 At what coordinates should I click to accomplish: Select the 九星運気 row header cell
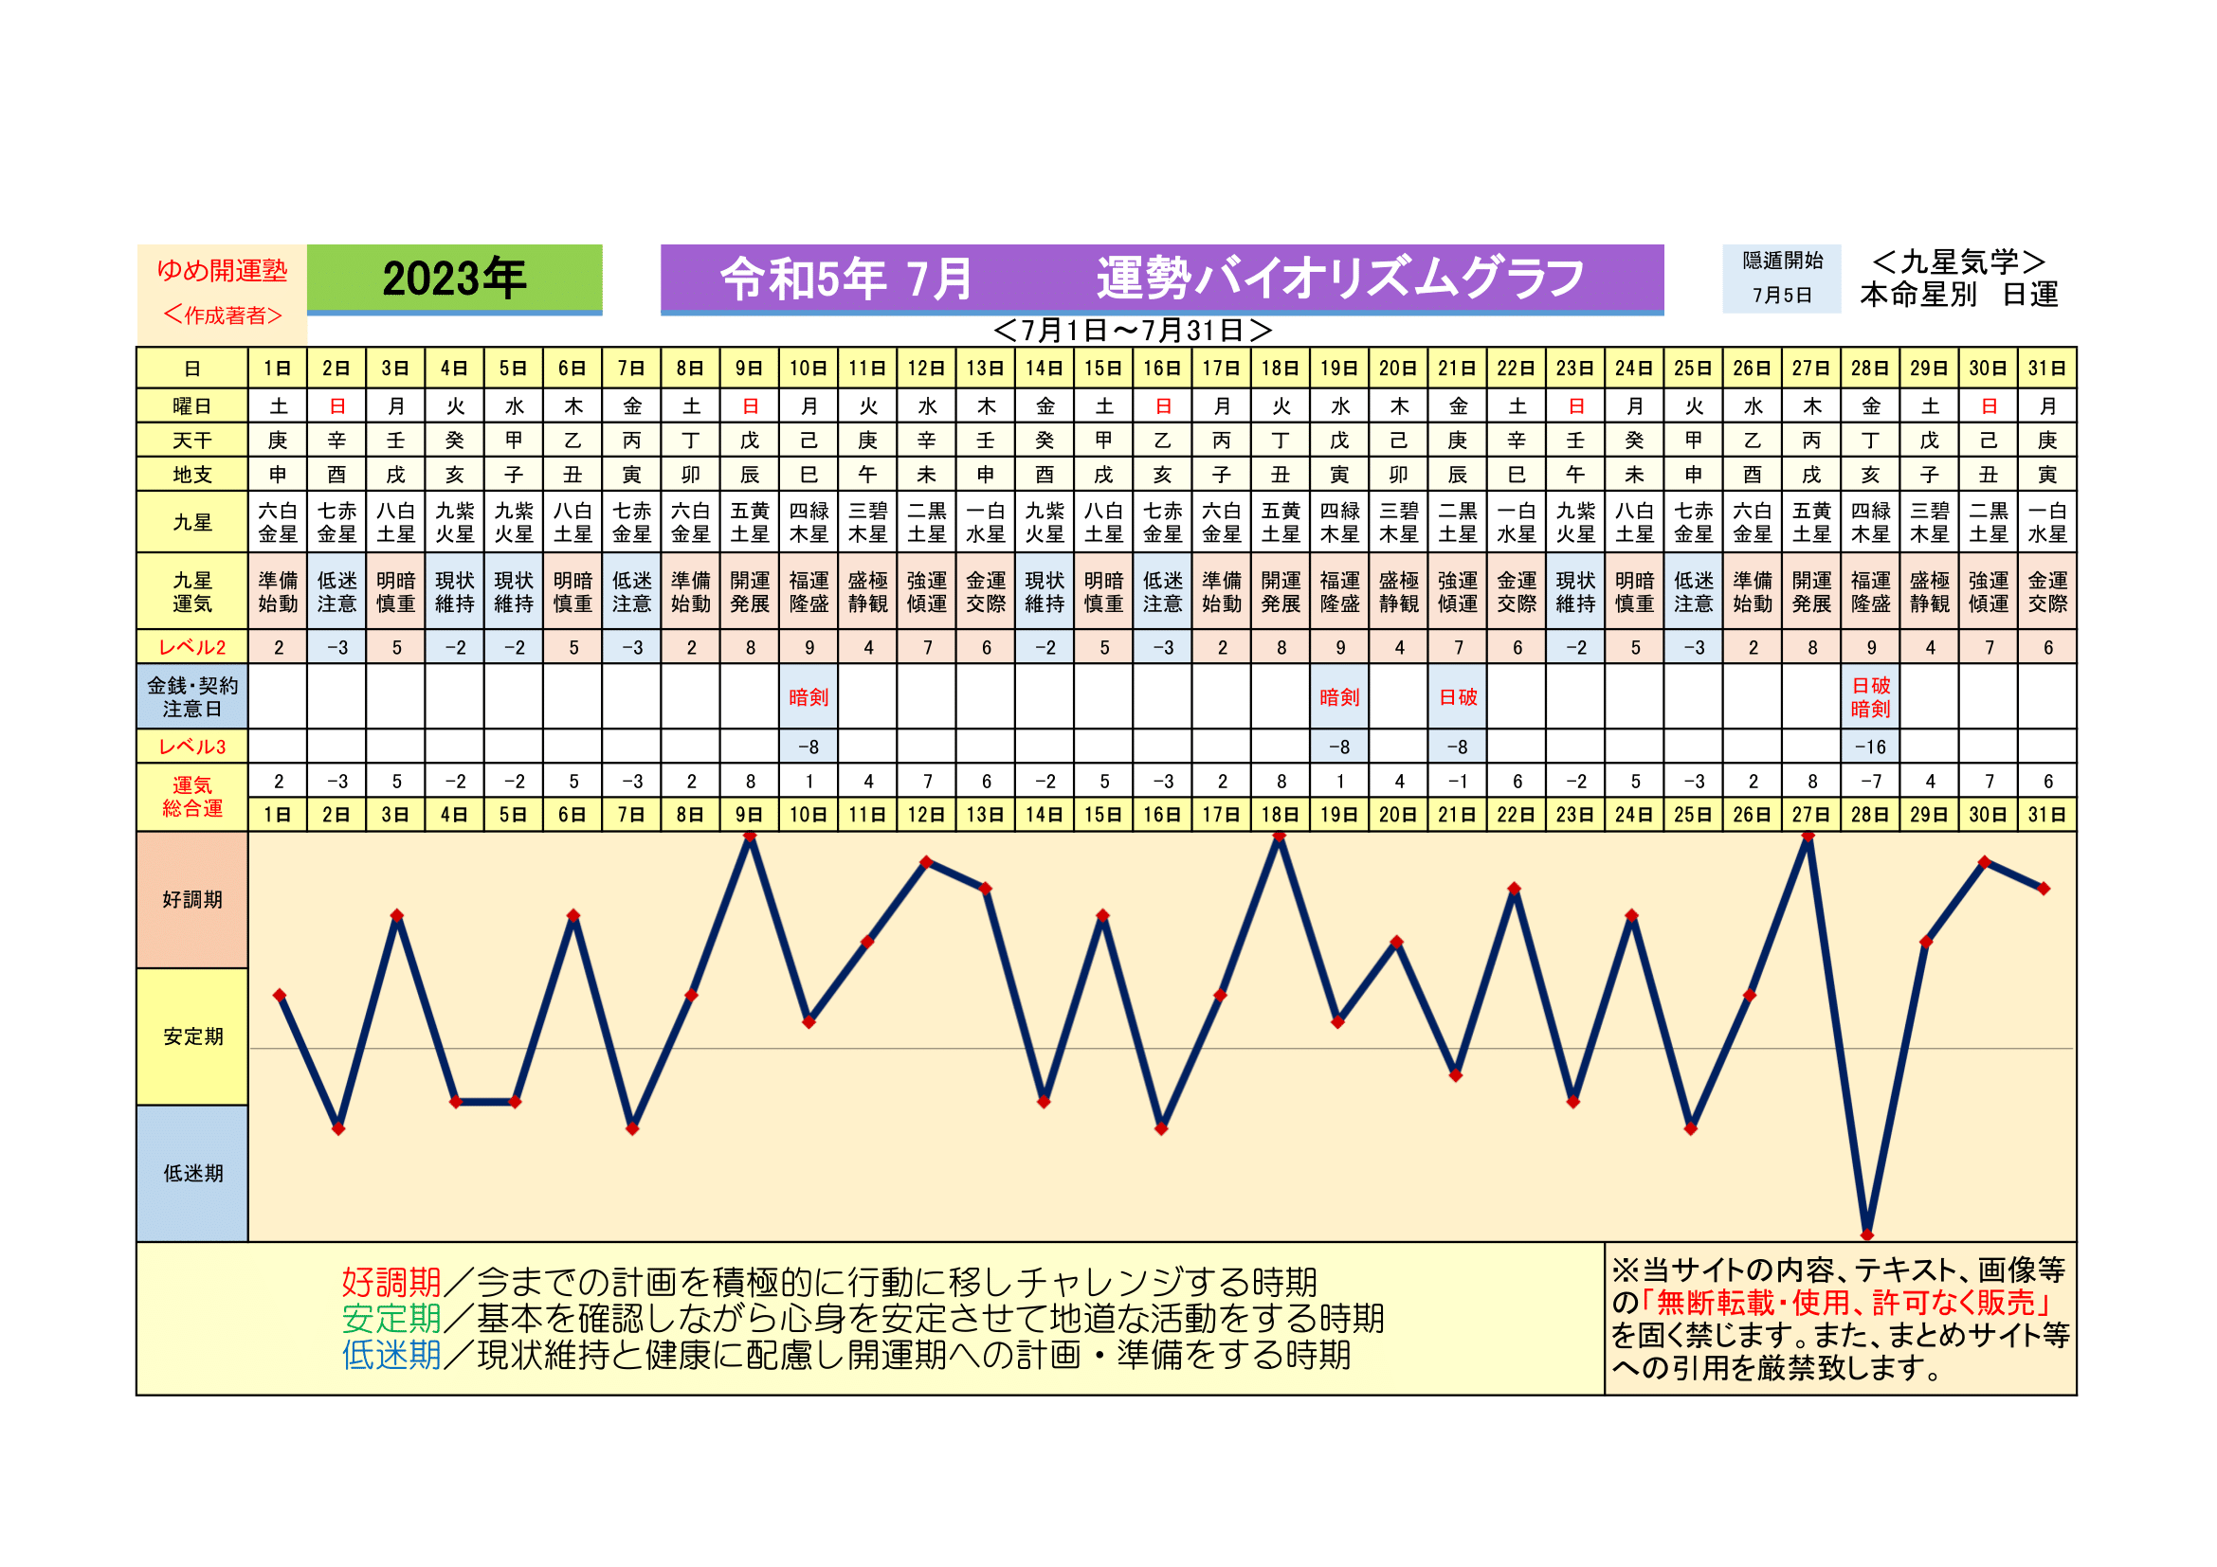192,591
